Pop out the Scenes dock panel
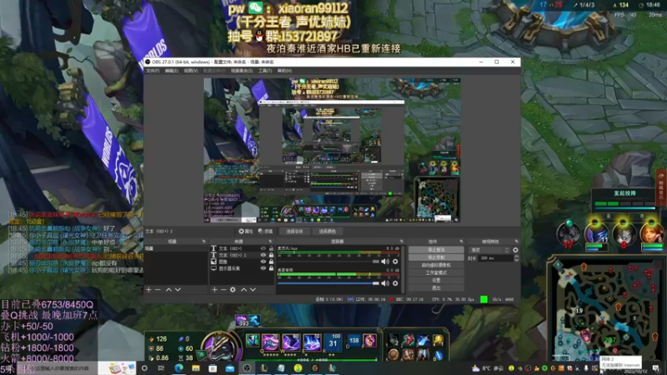Image resolution: width=667 pixels, height=375 pixels. [203, 242]
